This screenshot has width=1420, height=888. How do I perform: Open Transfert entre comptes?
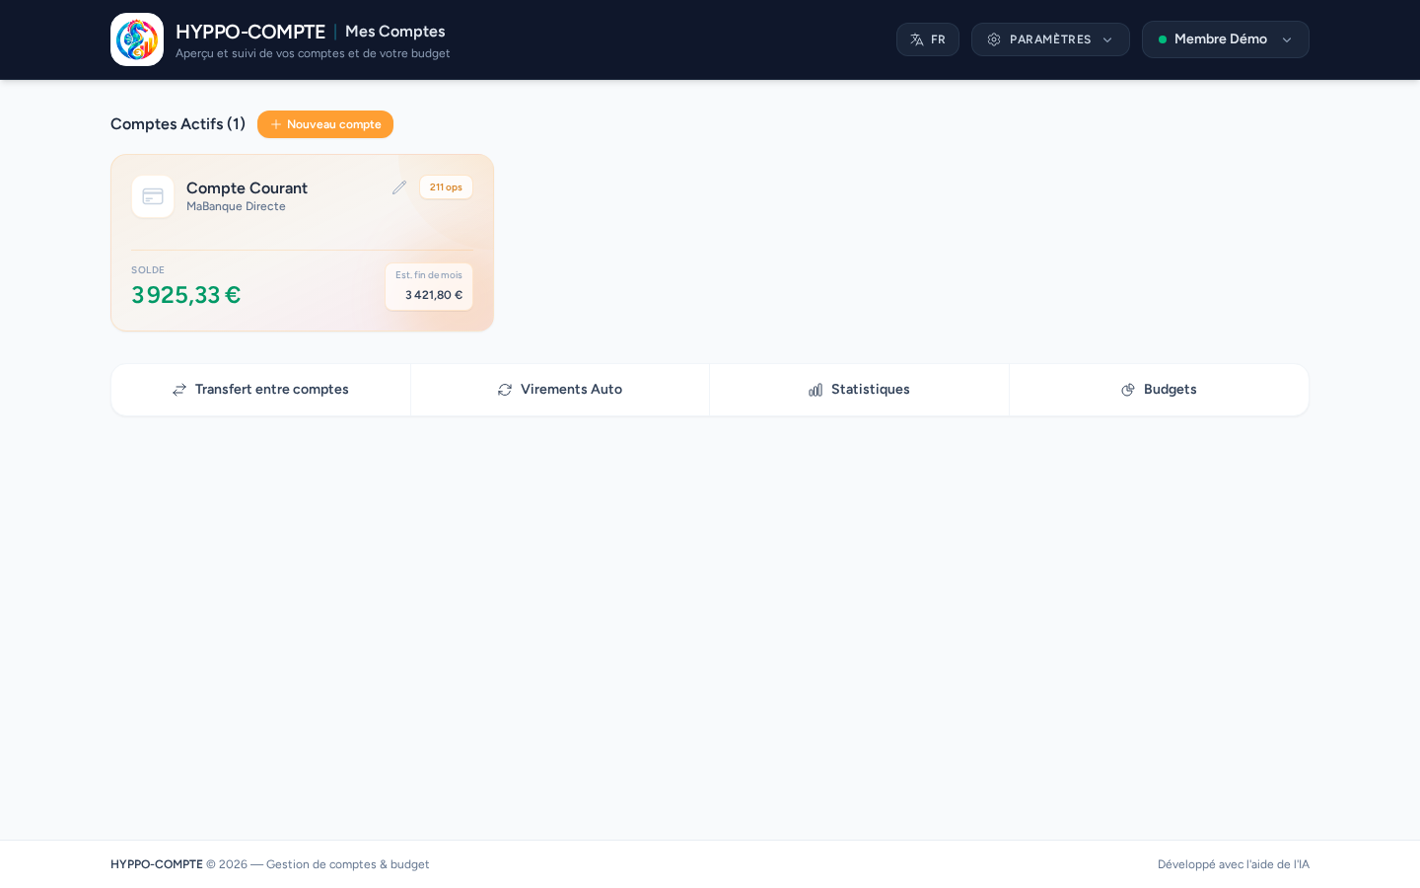tap(261, 390)
